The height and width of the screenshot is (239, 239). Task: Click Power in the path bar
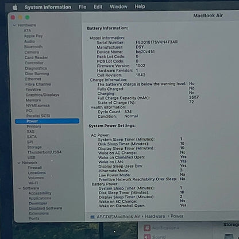[x=177, y=216]
